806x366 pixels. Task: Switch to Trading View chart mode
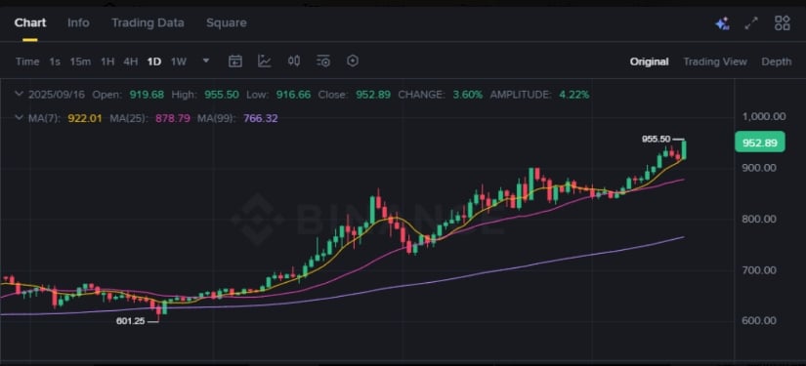[x=714, y=61]
